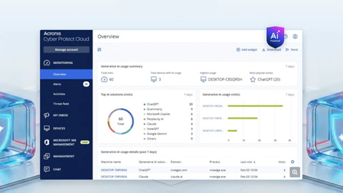Click the dashboard edit icon under Overview

coord(100,50)
